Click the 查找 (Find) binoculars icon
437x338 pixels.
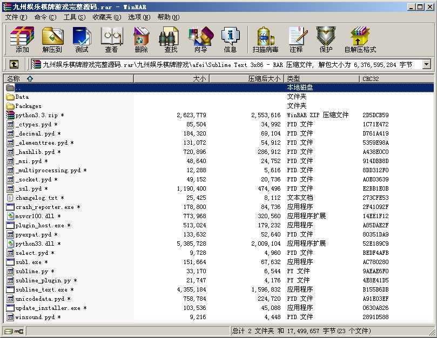coord(171,39)
